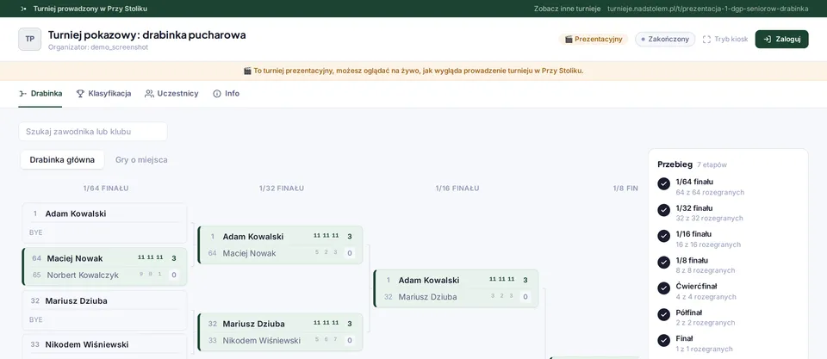Click the people icon of Uczestnicy
Viewport: 827px width, 359px height.
point(149,93)
